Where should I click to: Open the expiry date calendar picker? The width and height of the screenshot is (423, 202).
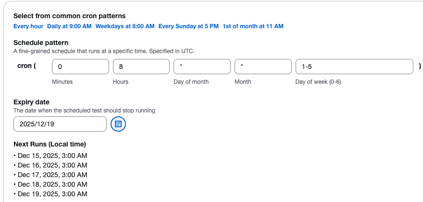(118, 124)
